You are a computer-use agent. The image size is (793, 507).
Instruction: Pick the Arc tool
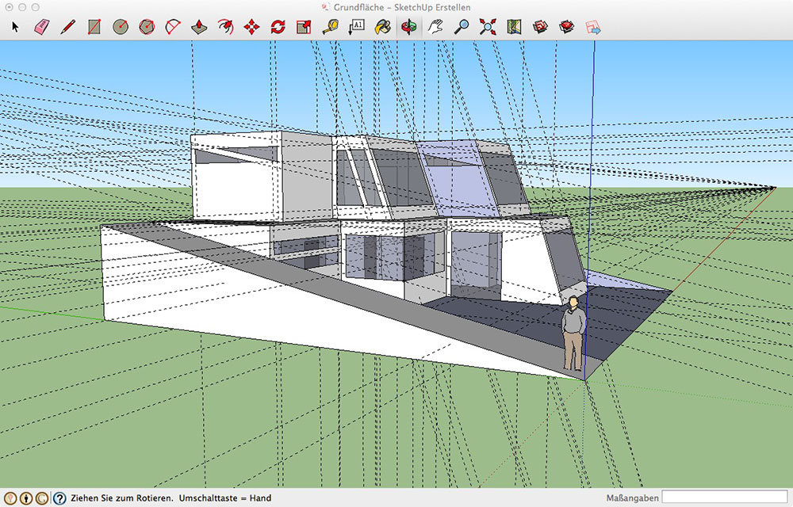point(172,27)
